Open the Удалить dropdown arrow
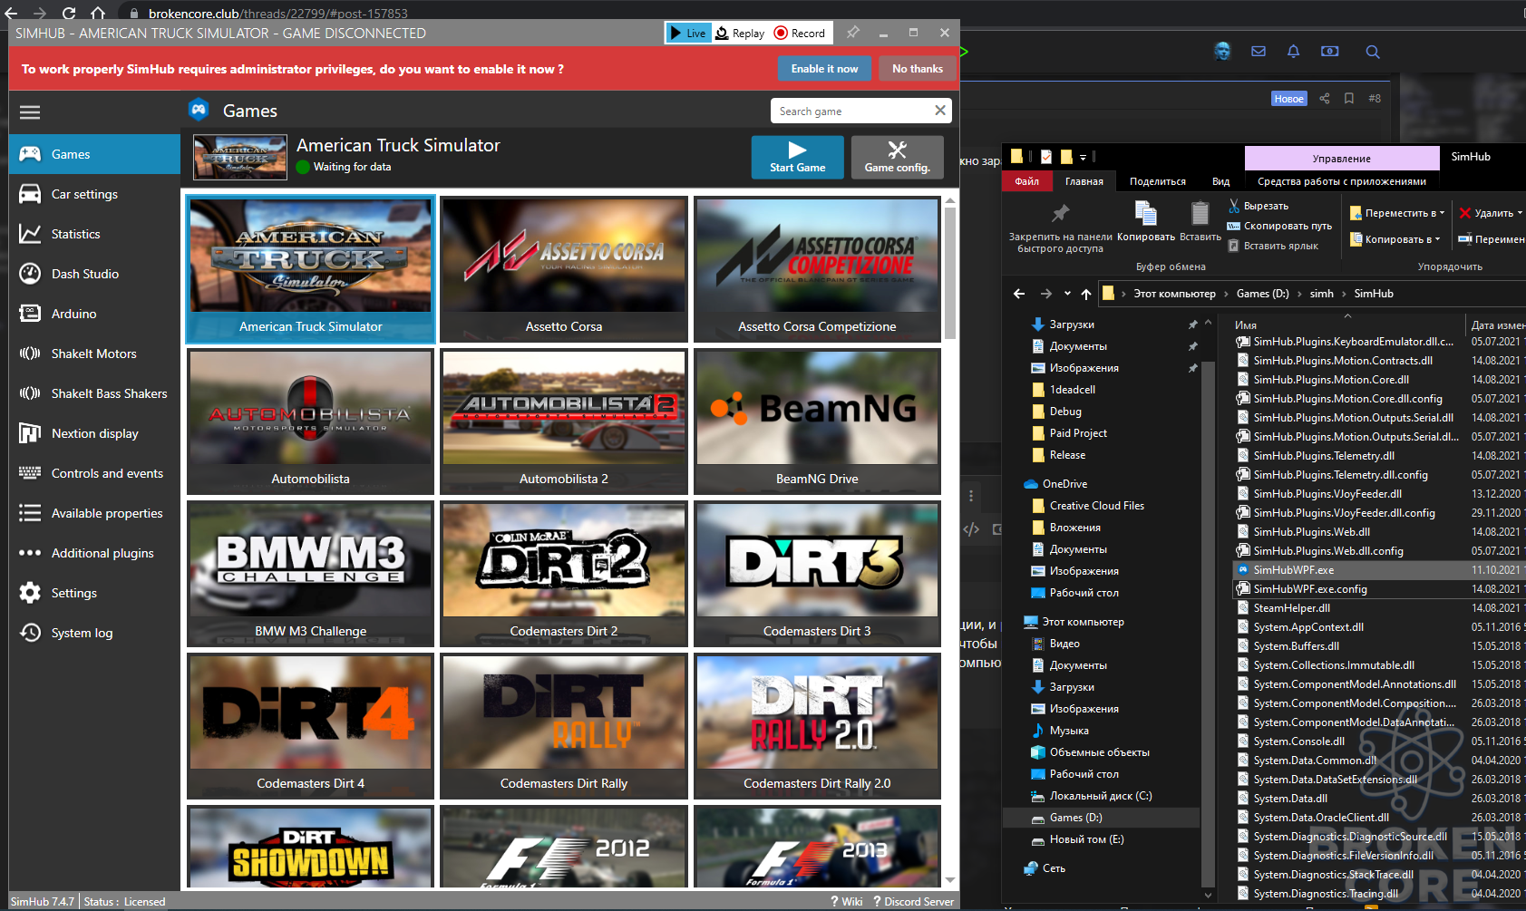 1520,213
